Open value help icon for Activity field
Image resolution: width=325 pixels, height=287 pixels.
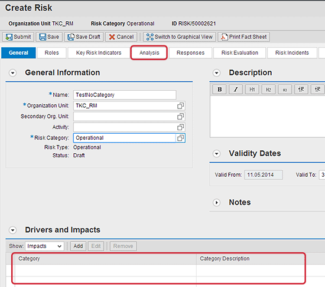coord(180,127)
